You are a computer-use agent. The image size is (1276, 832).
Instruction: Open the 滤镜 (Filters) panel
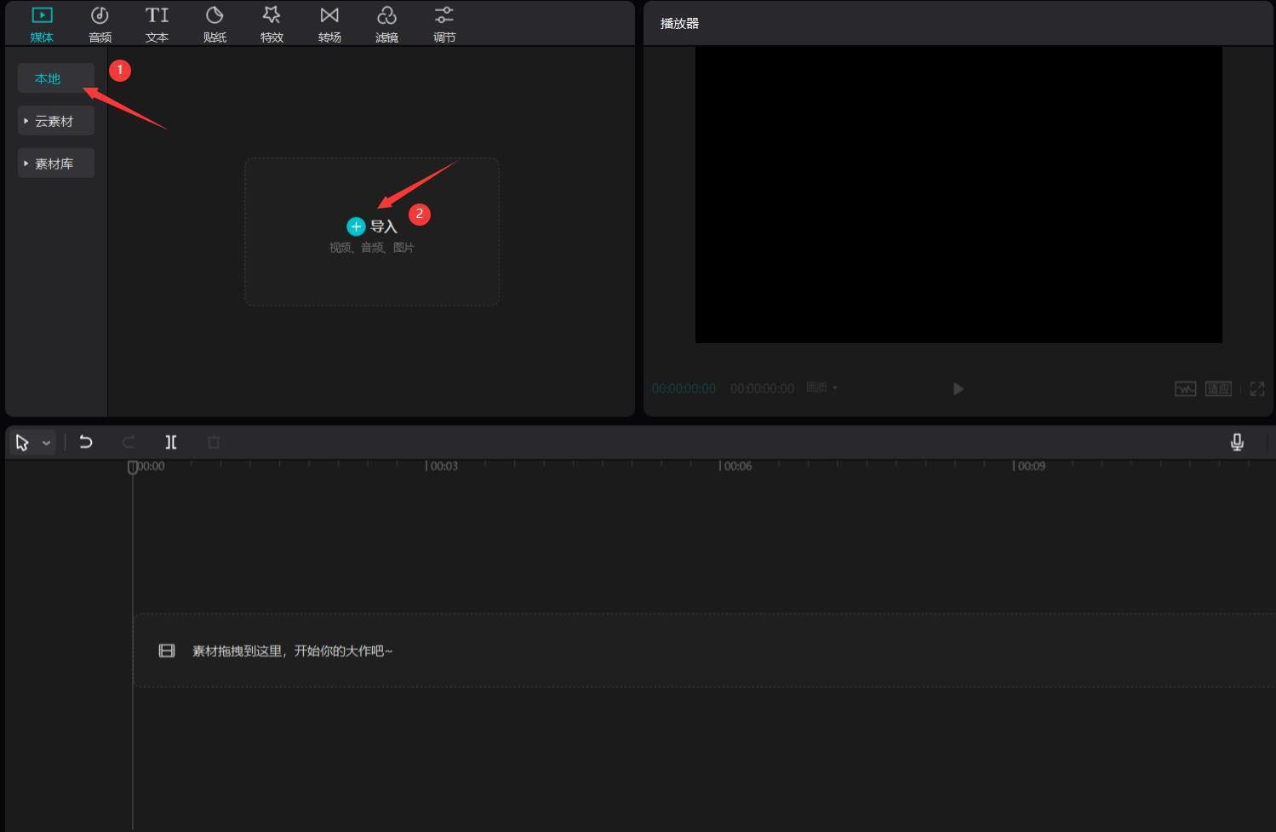tap(386, 24)
